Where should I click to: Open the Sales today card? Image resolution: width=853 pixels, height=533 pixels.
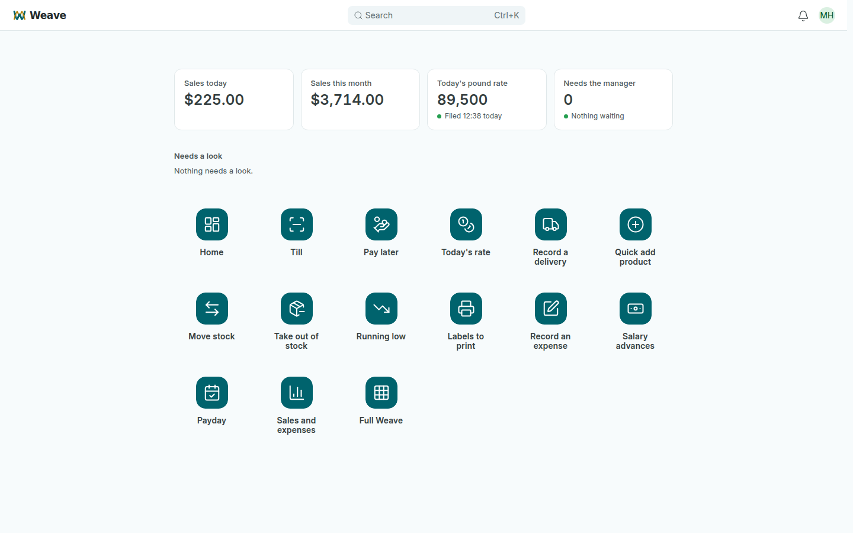[x=234, y=99]
